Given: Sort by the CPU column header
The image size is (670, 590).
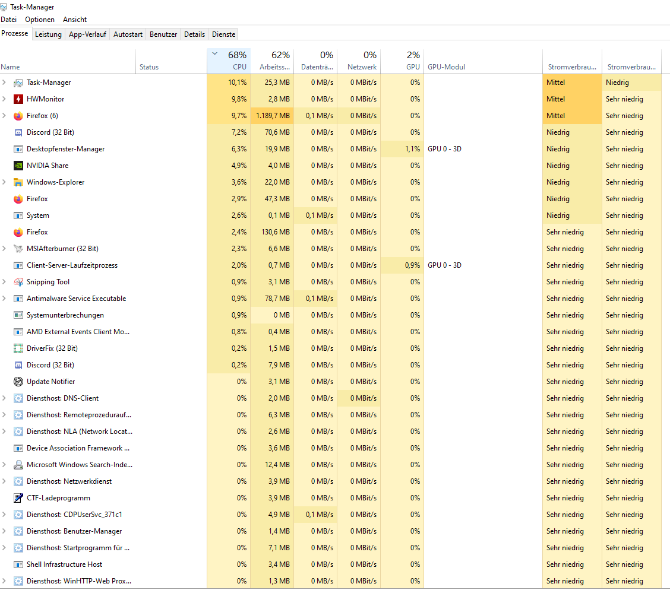Looking at the screenshot, I should tap(229, 62).
